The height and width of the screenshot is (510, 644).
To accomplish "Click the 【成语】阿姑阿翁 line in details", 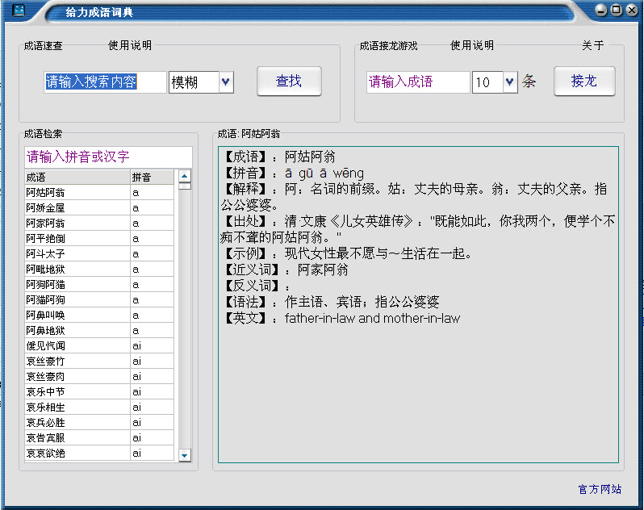I will (279, 157).
